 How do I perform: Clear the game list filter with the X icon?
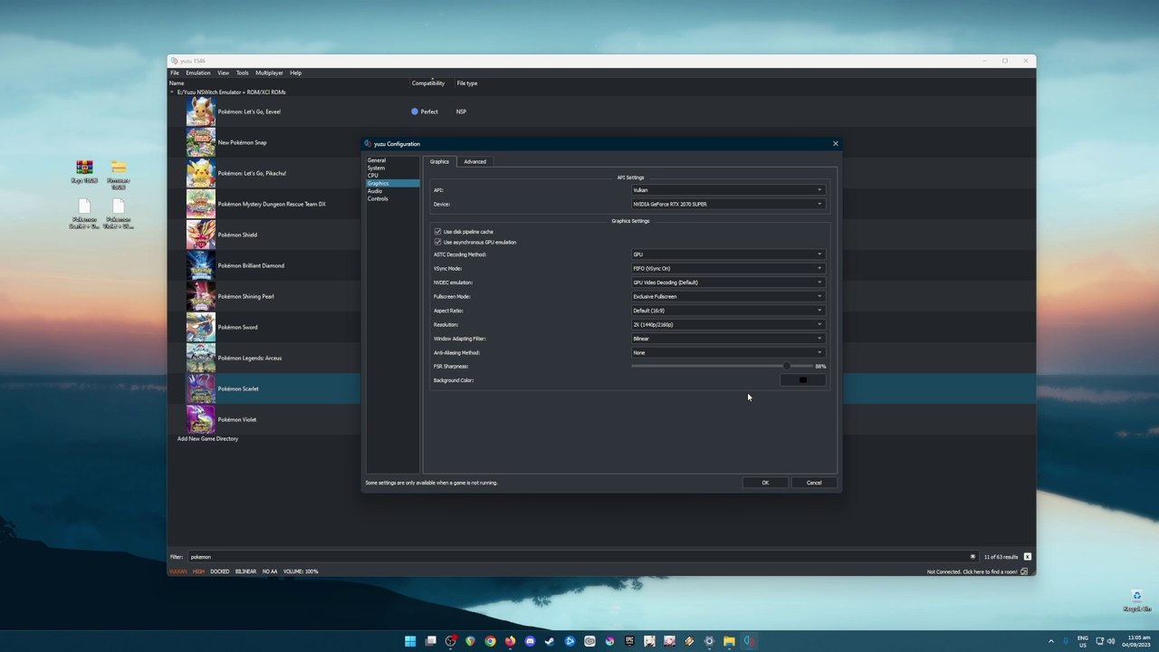[x=972, y=557]
